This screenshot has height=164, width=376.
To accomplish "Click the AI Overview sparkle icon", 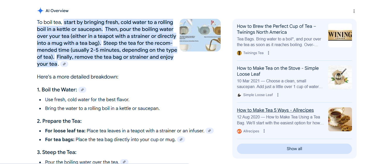I will coord(40,11).
